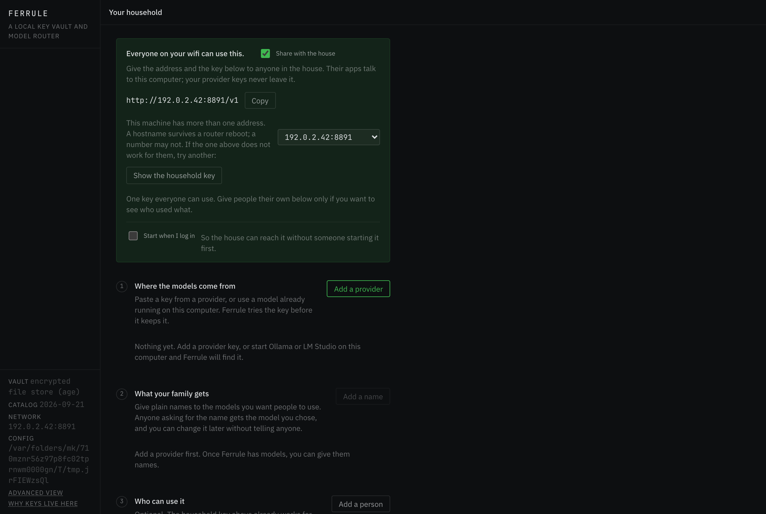Uncheck the Share with the house checkbox
766x514 pixels.
(265, 53)
